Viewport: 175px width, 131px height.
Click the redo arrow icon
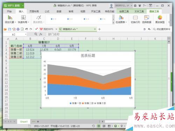point(31,29)
